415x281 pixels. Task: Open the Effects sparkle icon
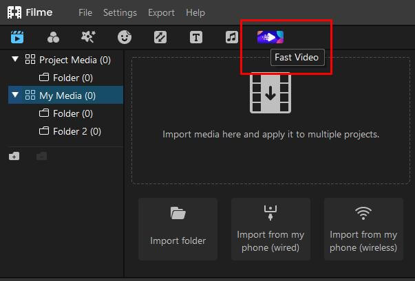tap(88, 37)
